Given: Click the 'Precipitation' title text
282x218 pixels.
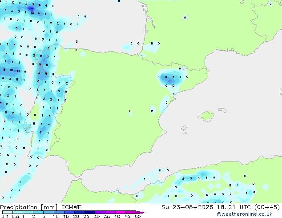Looking at the screenshot, I should (19, 207).
